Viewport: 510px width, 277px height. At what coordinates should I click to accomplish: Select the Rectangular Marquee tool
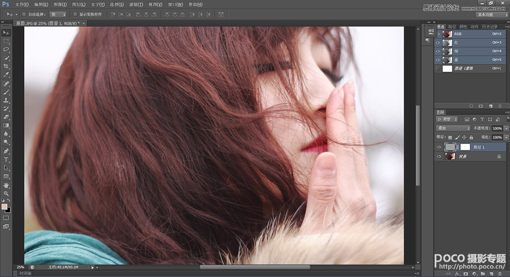6,41
